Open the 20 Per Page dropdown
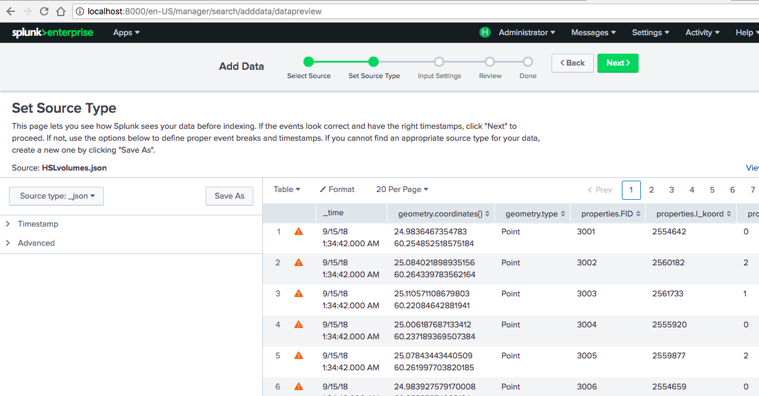759x396 pixels. (401, 189)
